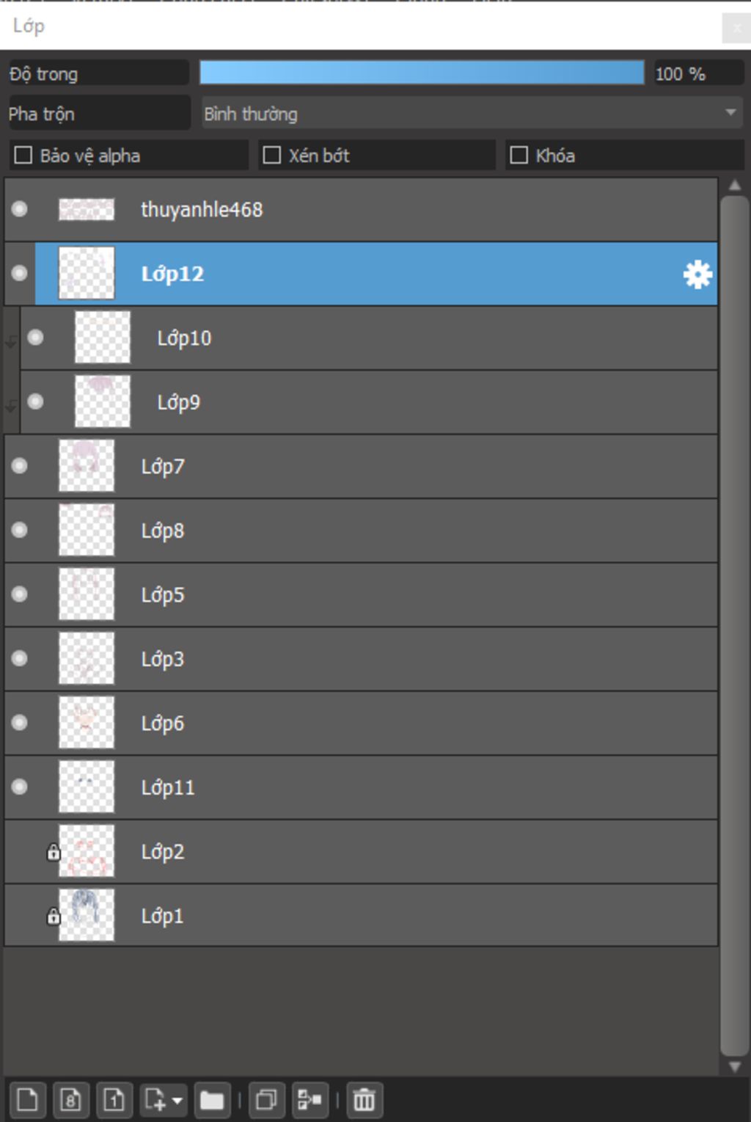This screenshot has width=751, height=1122.
Task: Click the layer list scroll down arrow
Action: [x=734, y=1067]
